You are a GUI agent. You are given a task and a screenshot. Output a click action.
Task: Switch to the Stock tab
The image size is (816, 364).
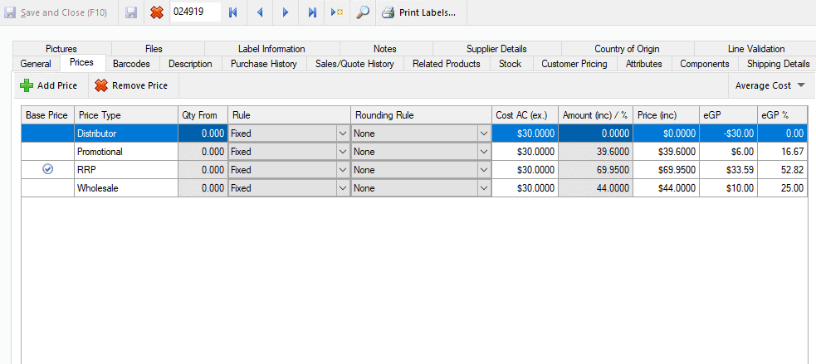coord(510,64)
